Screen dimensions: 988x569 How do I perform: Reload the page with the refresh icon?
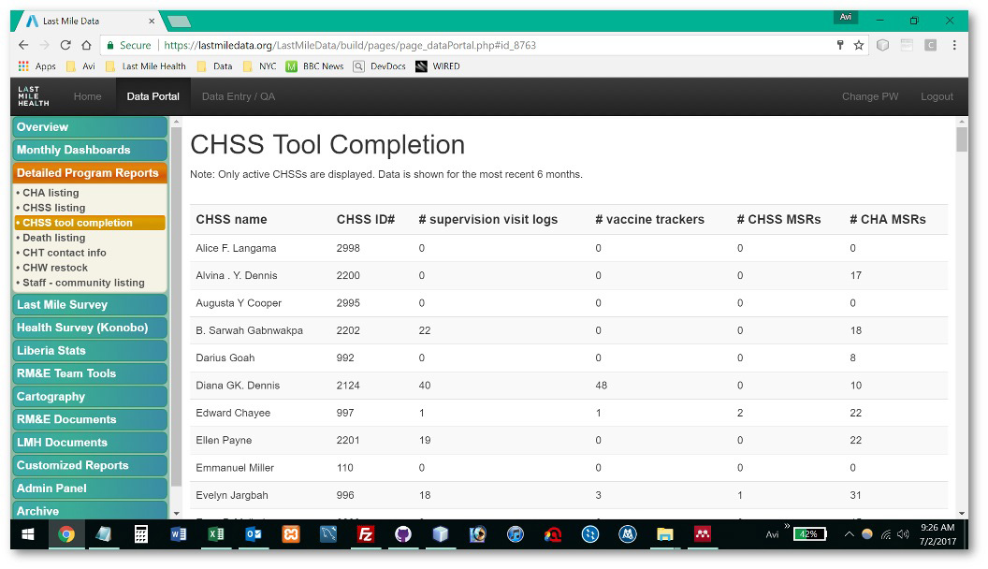65,45
